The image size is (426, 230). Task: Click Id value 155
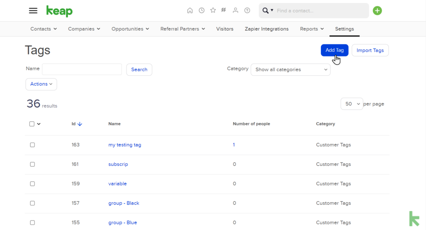[x=76, y=223]
